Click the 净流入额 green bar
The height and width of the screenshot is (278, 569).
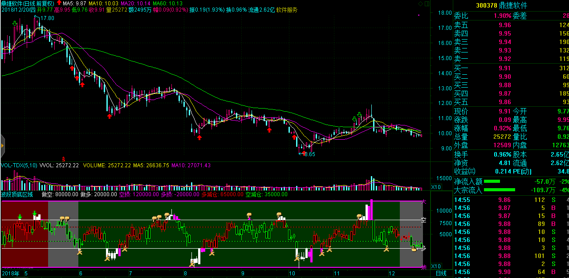pos(492,181)
